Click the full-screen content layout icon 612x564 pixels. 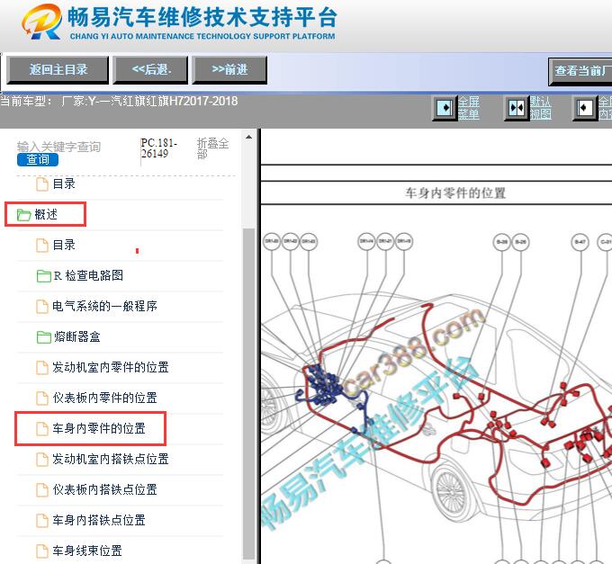click(585, 108)
